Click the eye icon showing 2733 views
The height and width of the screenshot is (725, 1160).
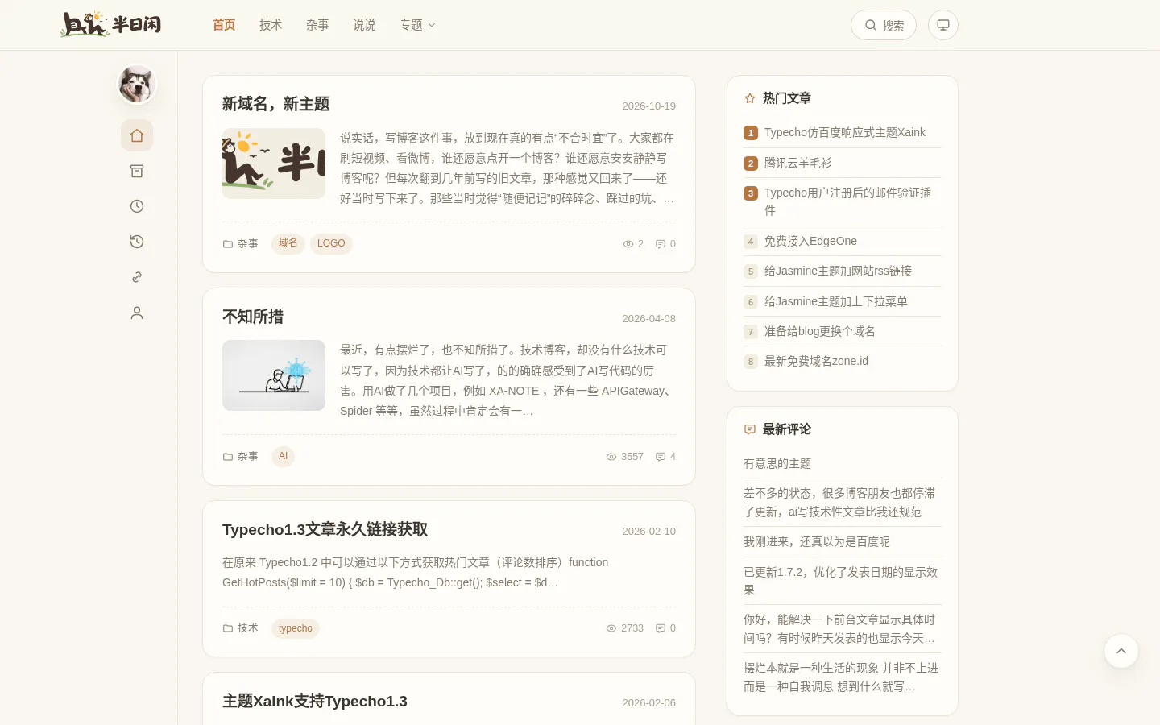coord(611,628)
